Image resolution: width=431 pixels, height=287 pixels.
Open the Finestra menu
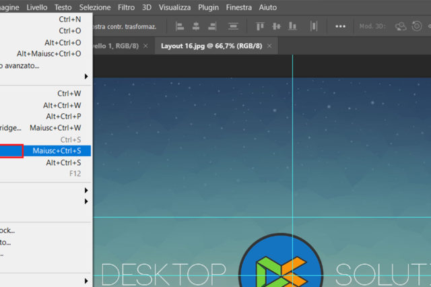click(x=239, y=7)
